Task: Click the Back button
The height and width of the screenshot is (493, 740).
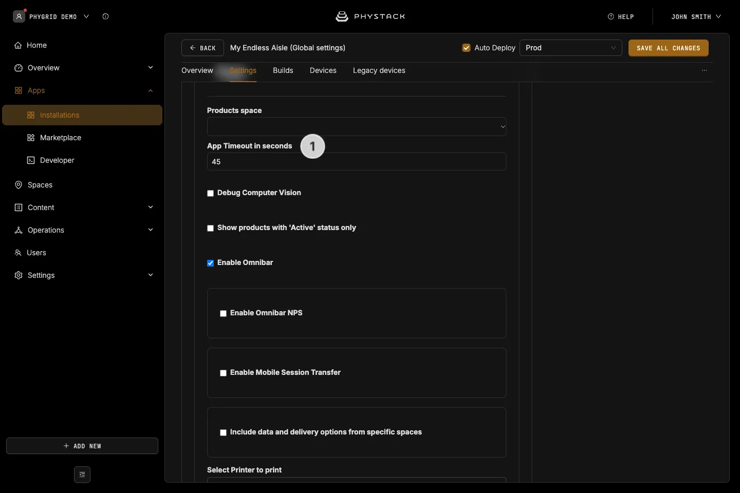Action: [202, 48]
